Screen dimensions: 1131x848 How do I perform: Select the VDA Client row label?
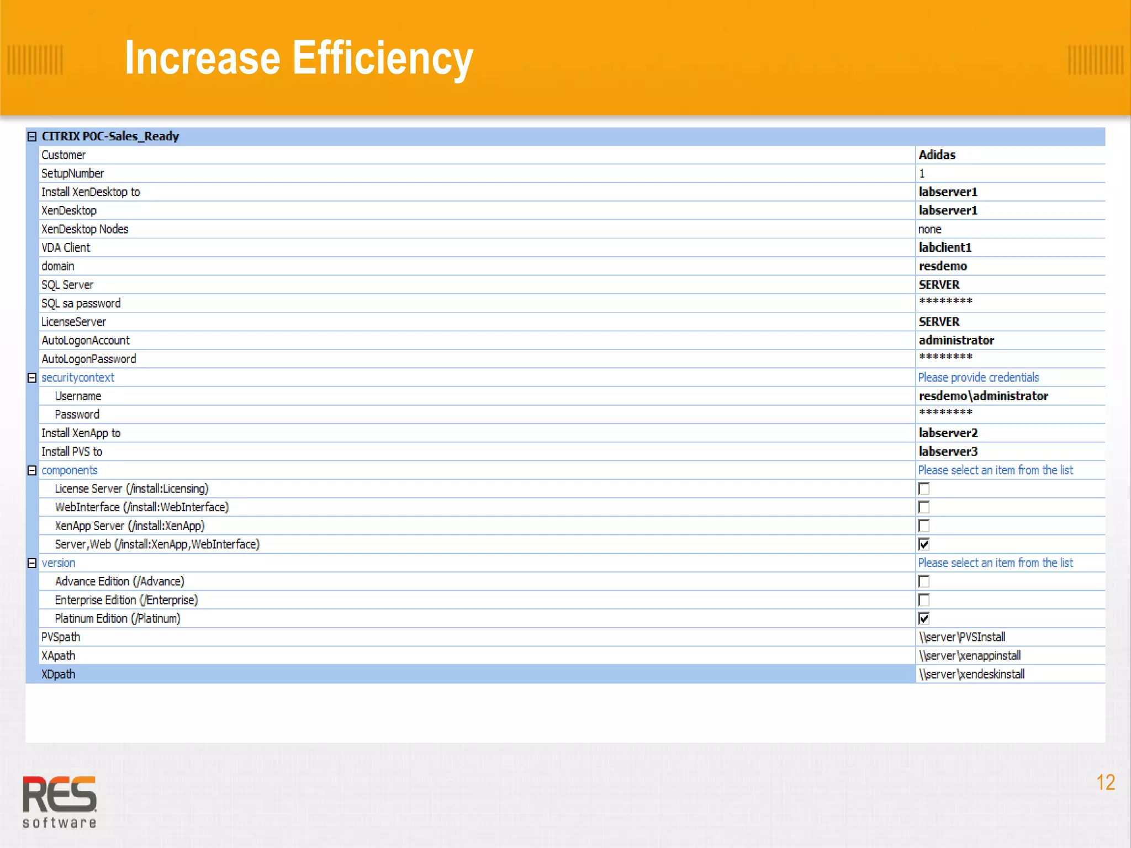coord(66,248)
